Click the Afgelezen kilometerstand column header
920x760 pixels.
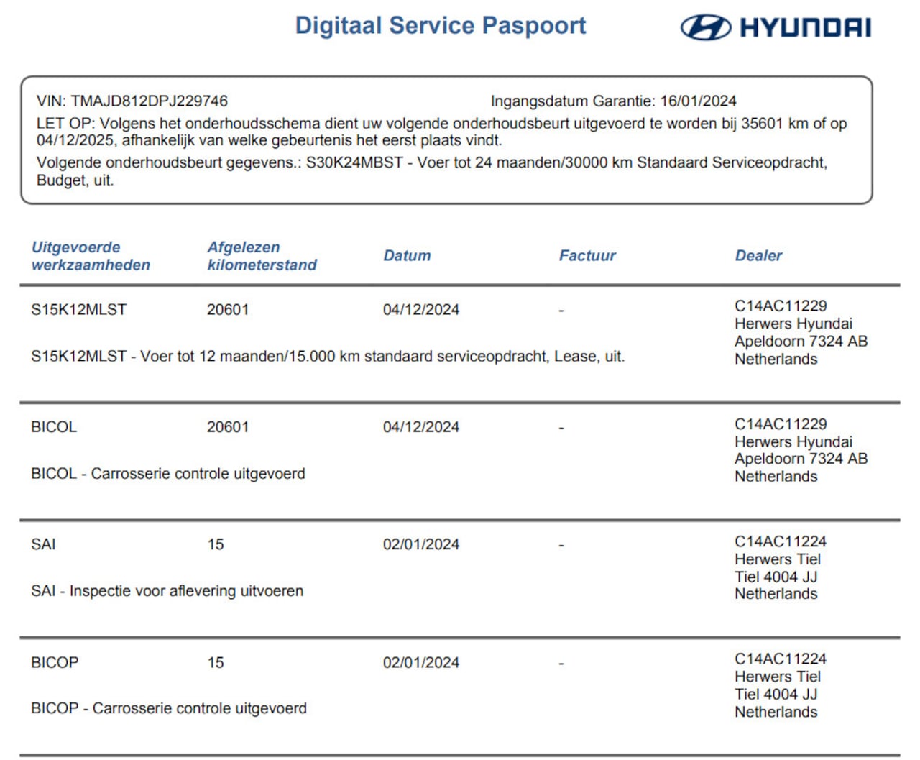coord(262,256)
